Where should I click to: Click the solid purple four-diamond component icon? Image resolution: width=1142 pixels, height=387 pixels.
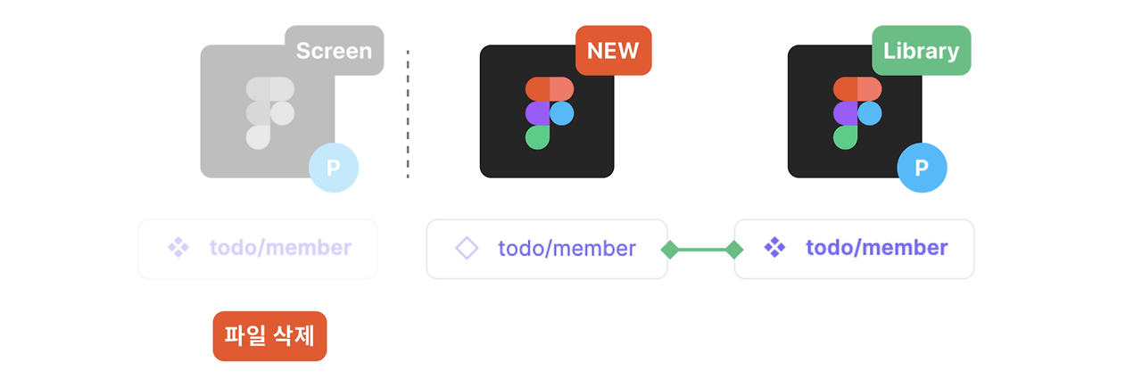[774, 248]
